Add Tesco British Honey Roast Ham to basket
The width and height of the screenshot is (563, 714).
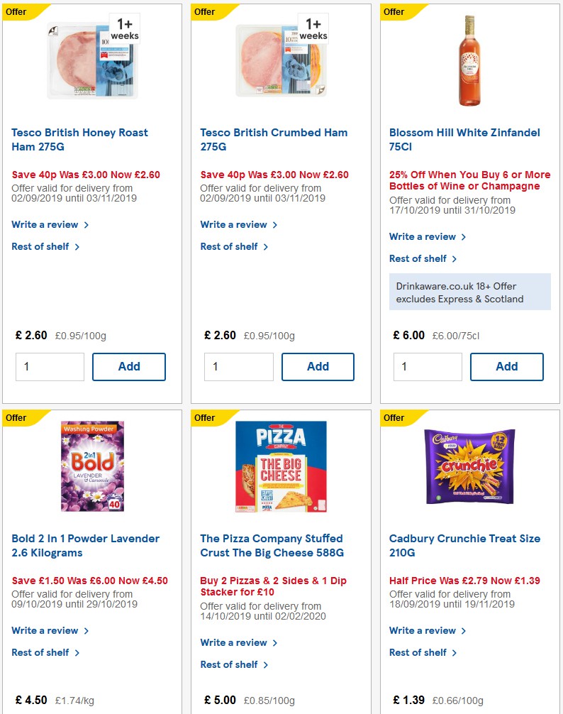[129, 366]
